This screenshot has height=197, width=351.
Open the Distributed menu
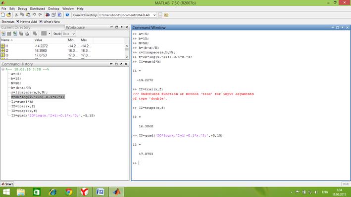pyautogui.click(x=38, y=8)
